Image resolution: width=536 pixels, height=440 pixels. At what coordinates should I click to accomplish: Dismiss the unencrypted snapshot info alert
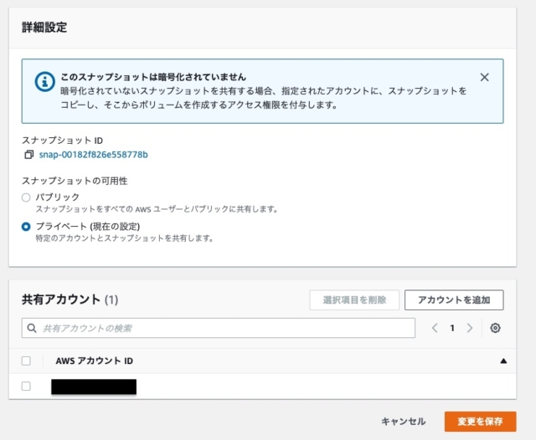click(x=484, y=78)
